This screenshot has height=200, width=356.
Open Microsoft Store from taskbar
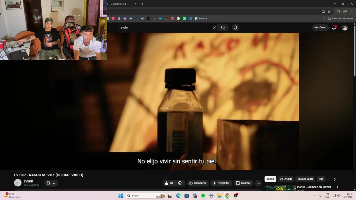(187, 196)
